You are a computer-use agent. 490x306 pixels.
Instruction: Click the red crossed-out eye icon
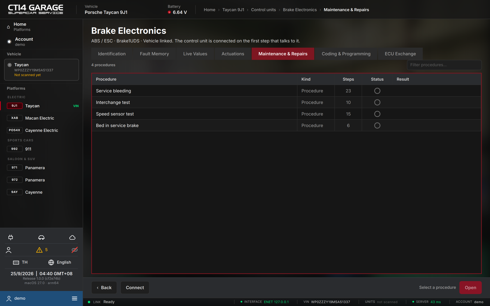(x=74, y=250)
